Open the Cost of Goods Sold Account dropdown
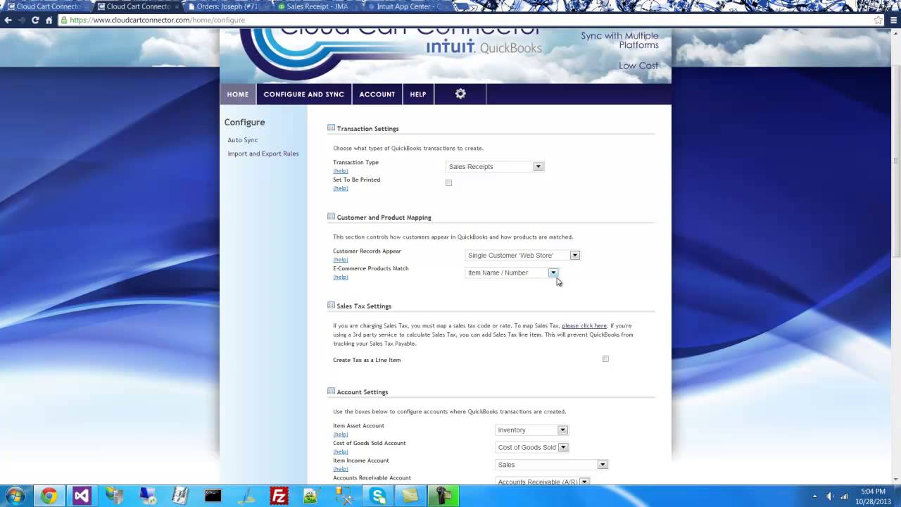 coord(531,447)
